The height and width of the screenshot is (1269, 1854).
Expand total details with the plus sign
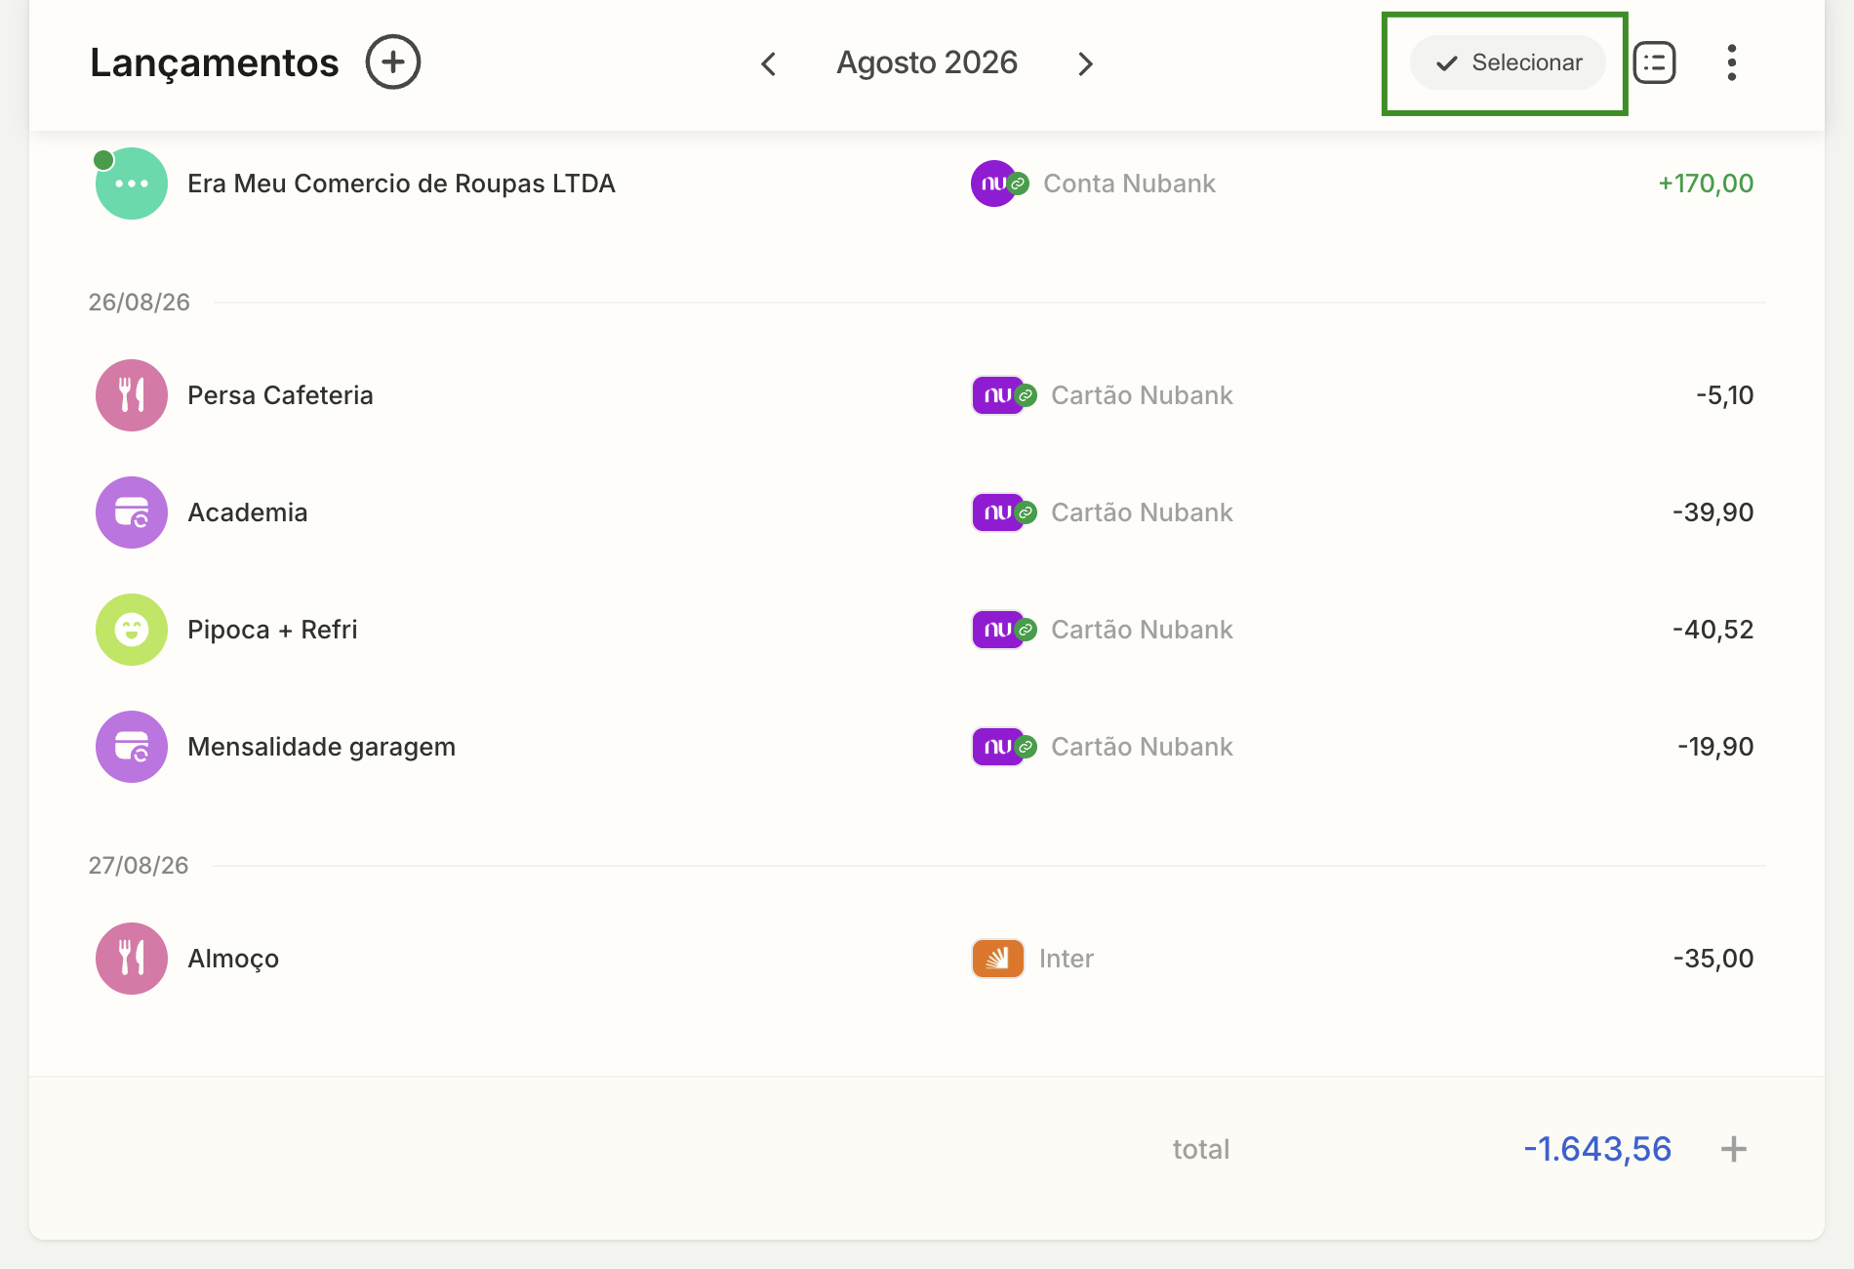pyautogui.click(x=1734, y=1149)
